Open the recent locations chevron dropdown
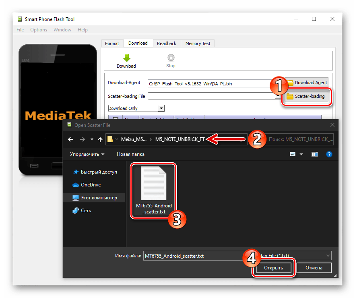Screen dimensions: 355x298 92,139
